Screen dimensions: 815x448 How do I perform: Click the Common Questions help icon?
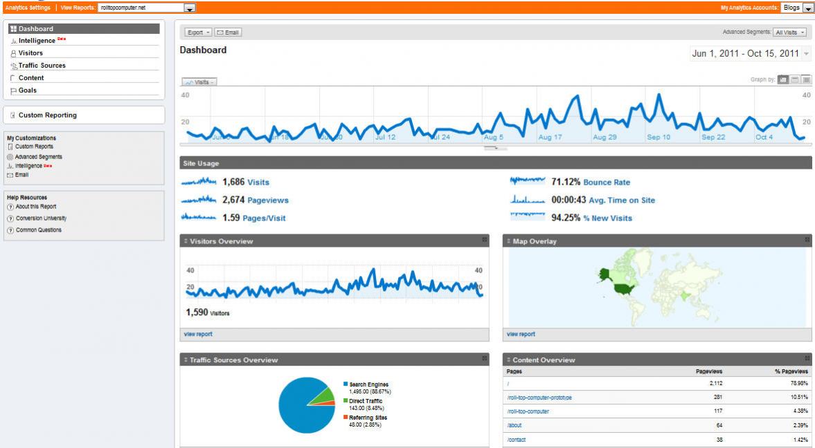10,230
